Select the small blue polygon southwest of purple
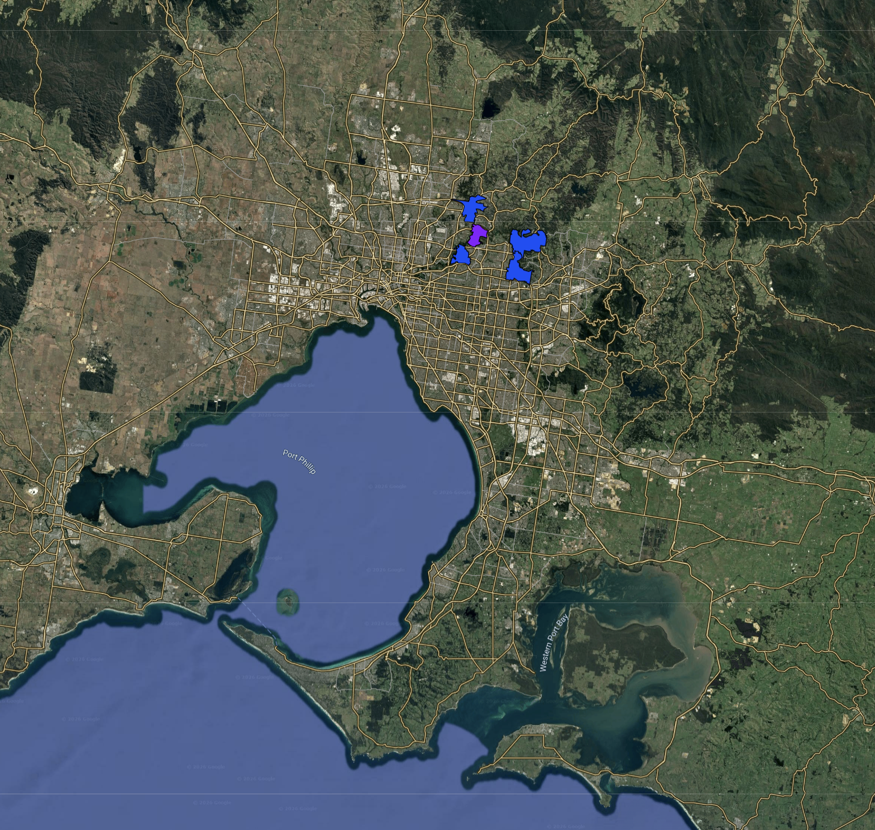Image resolution: width=875 pixels, height=830 pixels. tap(461, 256)
